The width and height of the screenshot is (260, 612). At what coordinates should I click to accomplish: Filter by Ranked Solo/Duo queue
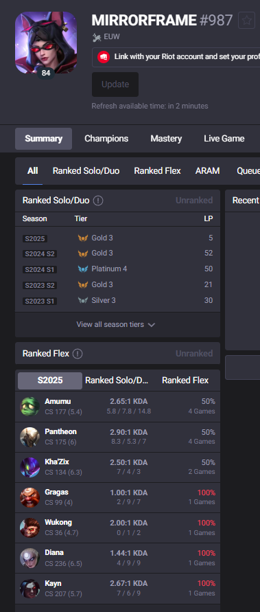click(86, 171)
